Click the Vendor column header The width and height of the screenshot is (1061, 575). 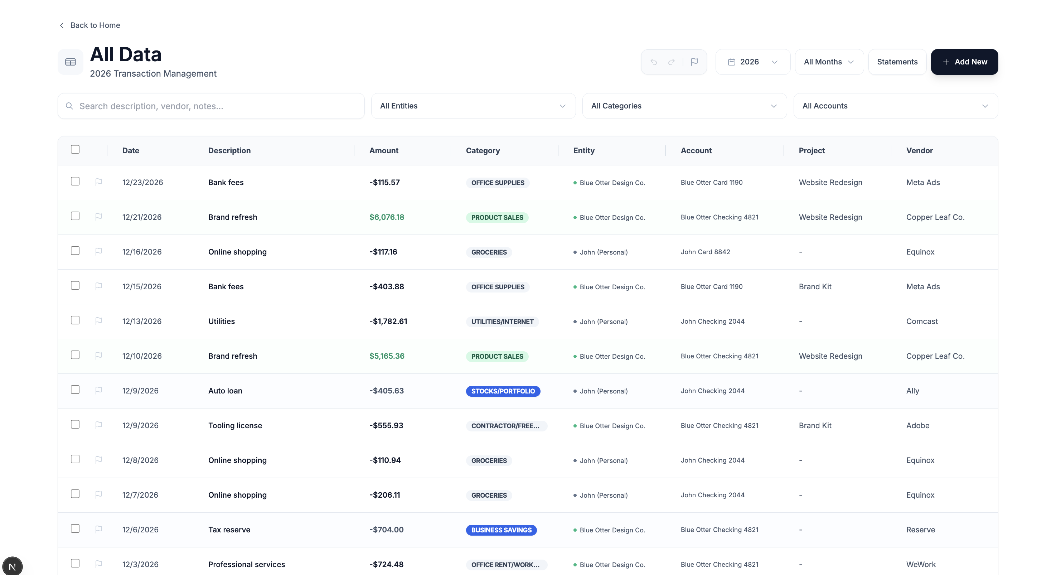pyautogui.click(x=919, y=150)
